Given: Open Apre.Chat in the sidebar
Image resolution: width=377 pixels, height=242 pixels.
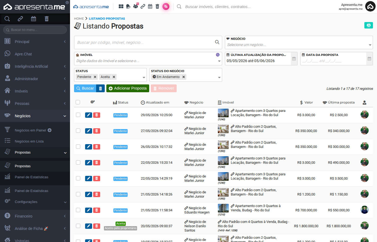Looking at the screenshot, I should [x=35, y=54].
